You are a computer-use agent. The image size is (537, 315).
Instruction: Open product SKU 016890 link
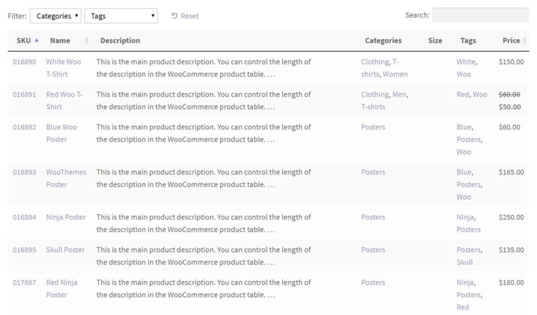[24, 62]
